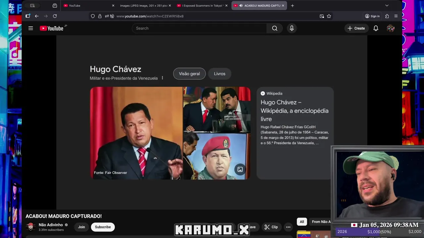Show site security padlock info
Image resolution: width=424 pixels, height=238 pixels.
(x=100, y=16)
